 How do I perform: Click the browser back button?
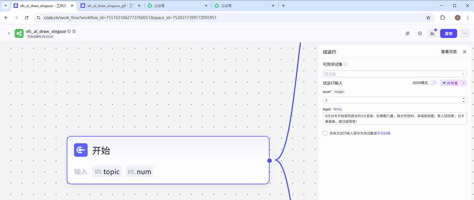(x=6, y=17)
